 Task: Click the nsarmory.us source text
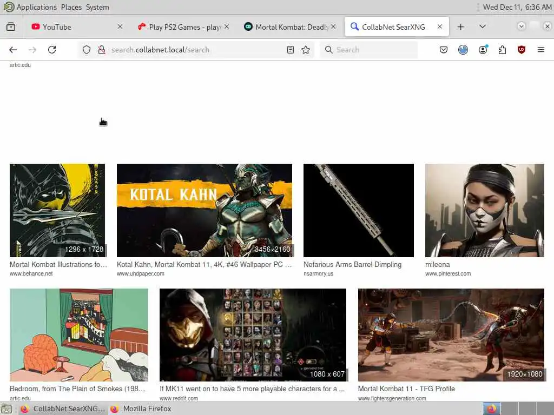318,273
